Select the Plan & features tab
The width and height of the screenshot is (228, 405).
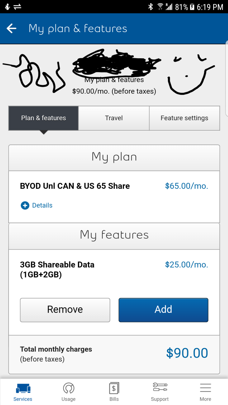tap(43, 118)
